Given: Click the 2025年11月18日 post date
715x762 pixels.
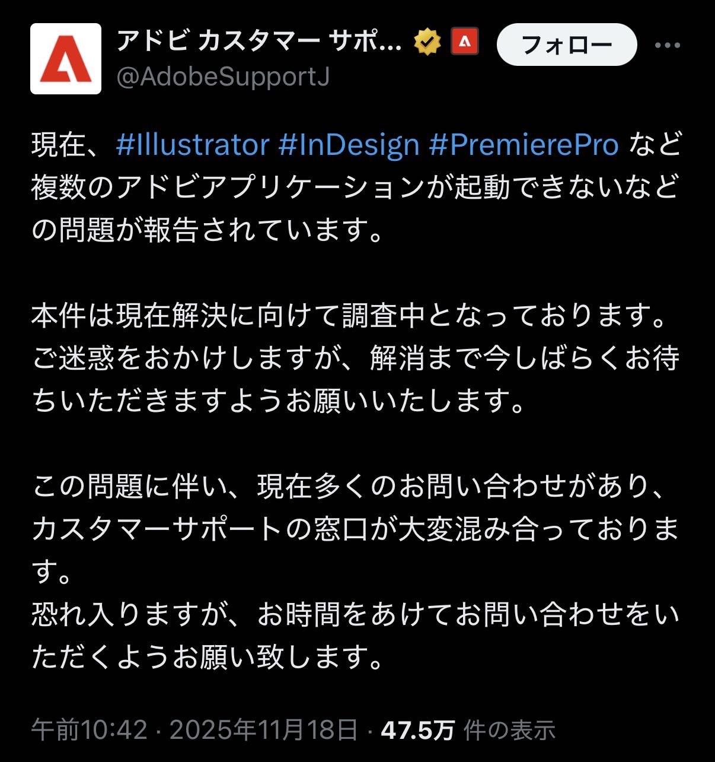Looking at the screenshot, I should 264,729.
